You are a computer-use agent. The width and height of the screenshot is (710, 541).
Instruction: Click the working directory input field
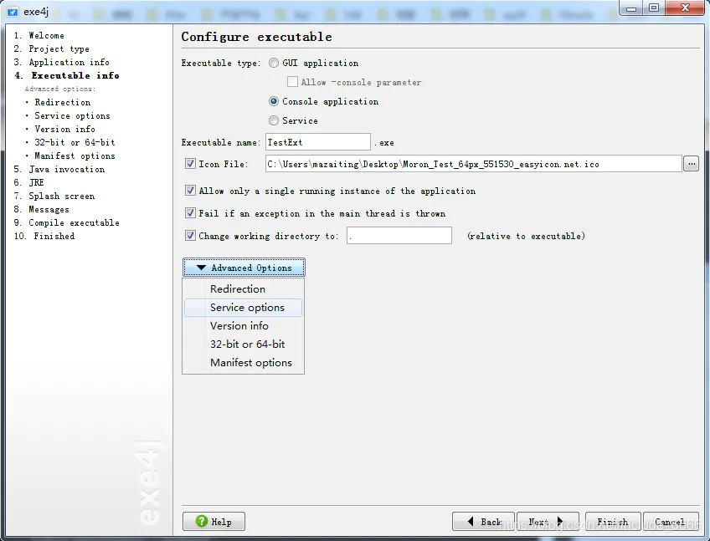pos(399,236)
